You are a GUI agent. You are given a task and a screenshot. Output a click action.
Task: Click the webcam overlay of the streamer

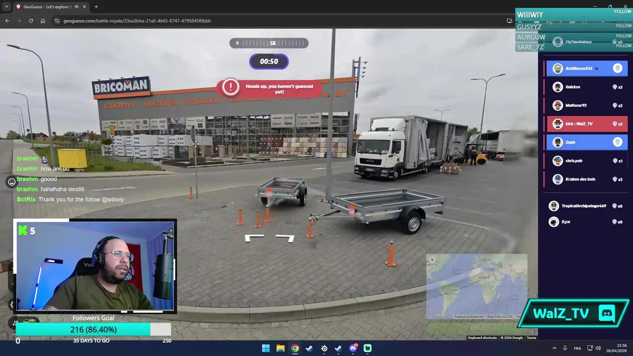95,266
